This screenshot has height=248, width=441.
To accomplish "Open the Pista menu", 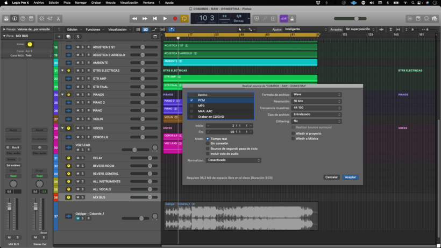I will (x=67, y=3).
